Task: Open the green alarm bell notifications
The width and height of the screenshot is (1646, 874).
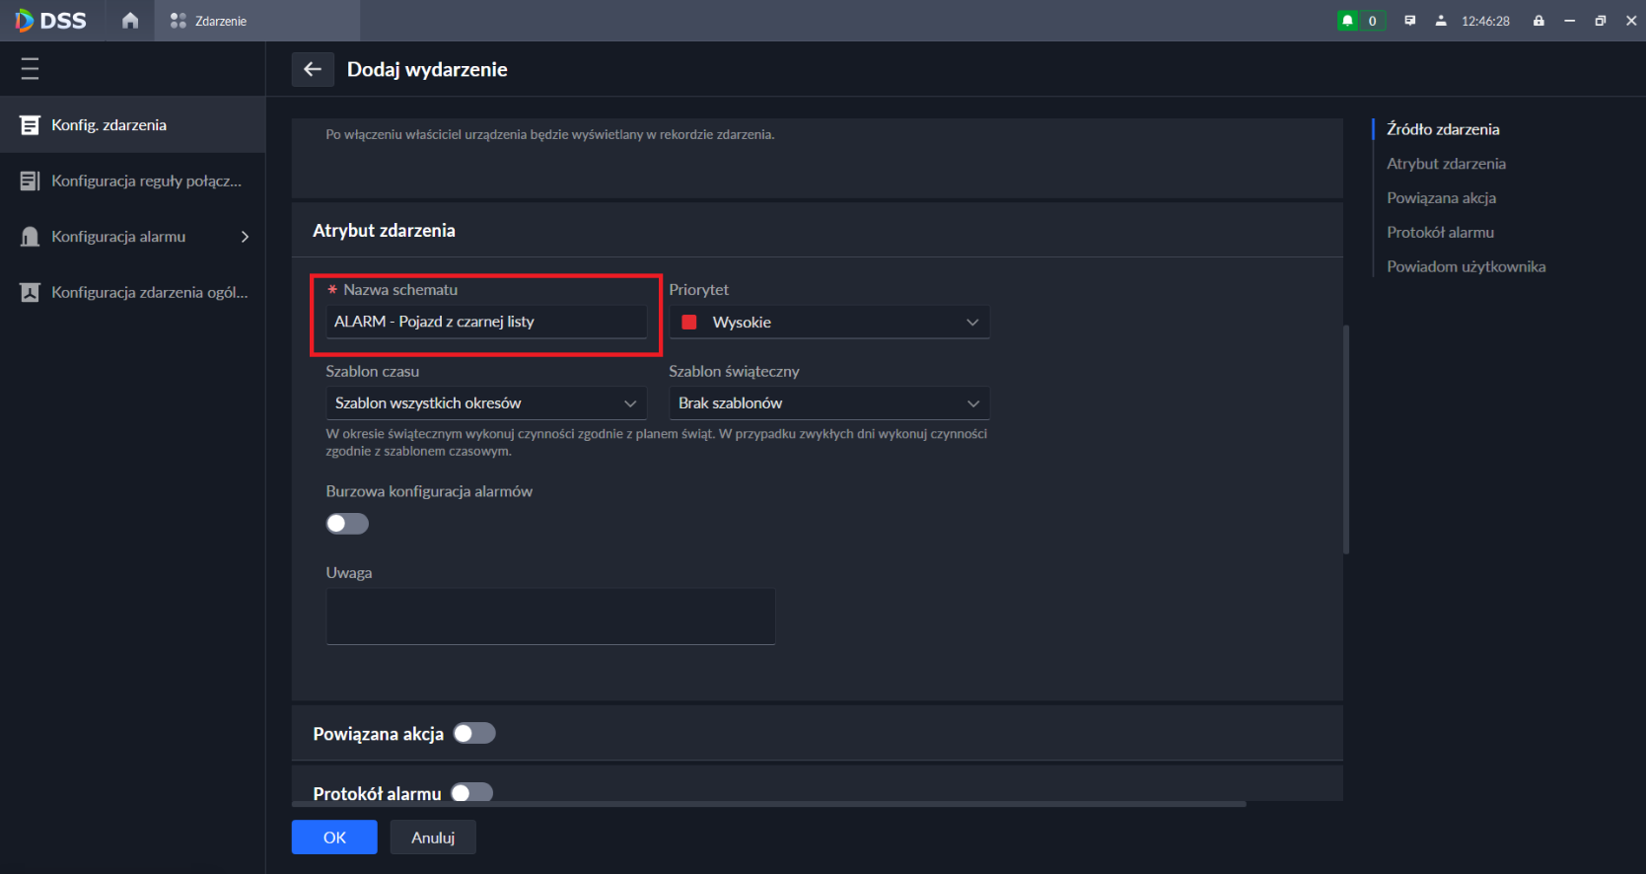Action: coord(1348,21)
